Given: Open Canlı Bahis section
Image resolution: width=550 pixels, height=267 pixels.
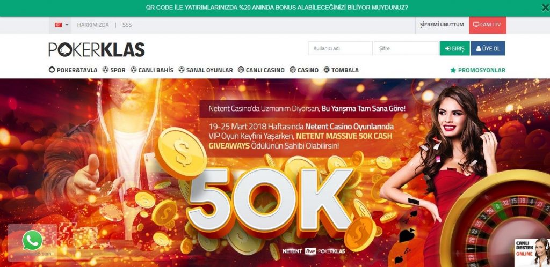Looking at the screenshot, I should (x=152, y=70).
